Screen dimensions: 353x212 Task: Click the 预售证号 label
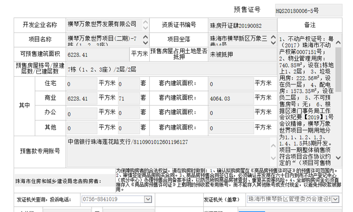pos(247,9)
